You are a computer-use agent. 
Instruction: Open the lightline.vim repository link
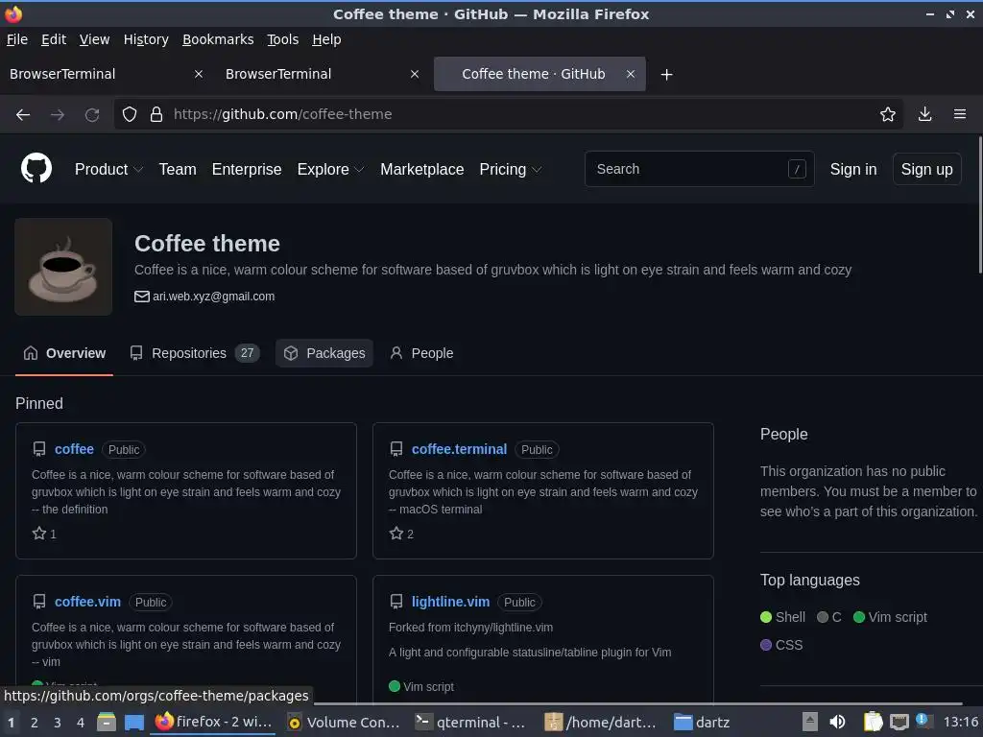450,602
